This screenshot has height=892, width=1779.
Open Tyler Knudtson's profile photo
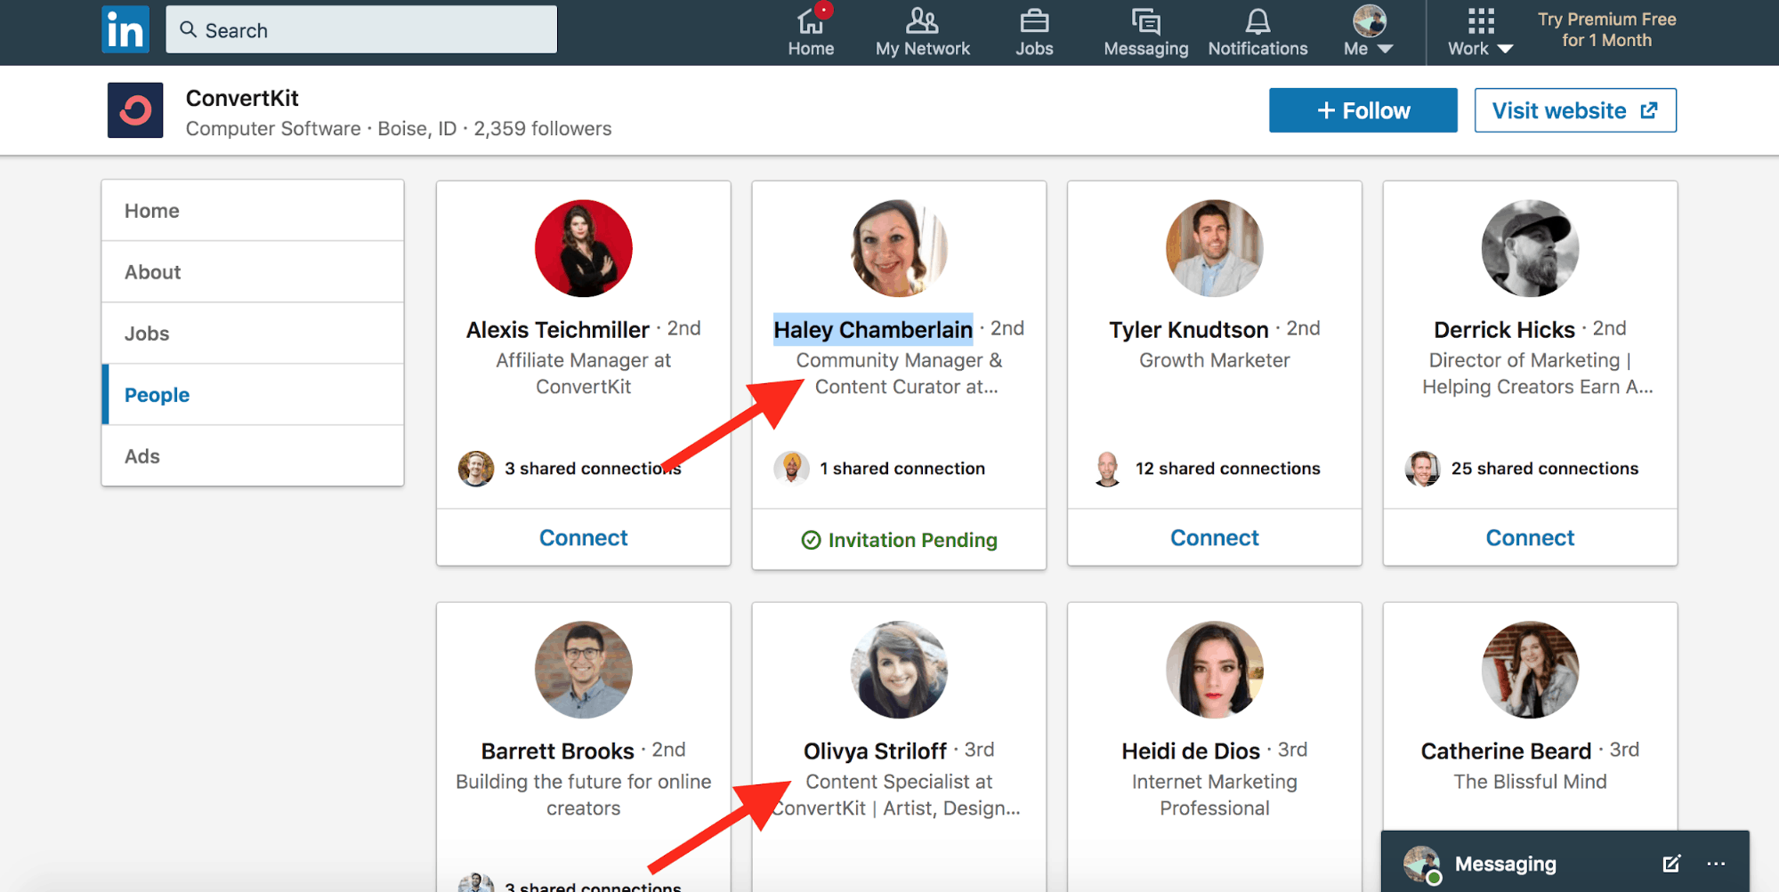[x=1215, y=248]
